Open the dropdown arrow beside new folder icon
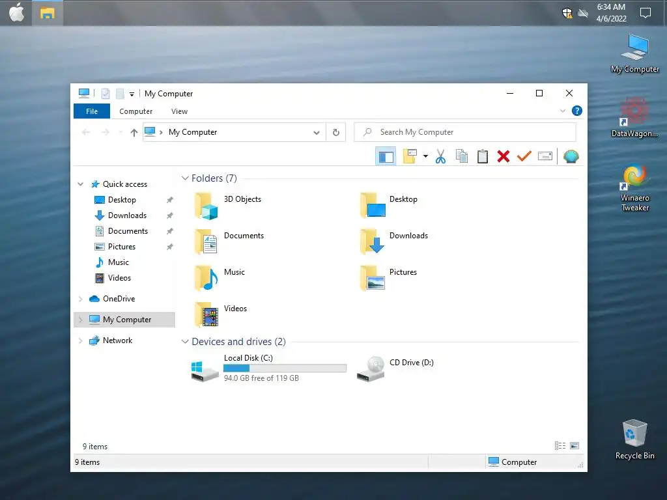 click(425, 156)
